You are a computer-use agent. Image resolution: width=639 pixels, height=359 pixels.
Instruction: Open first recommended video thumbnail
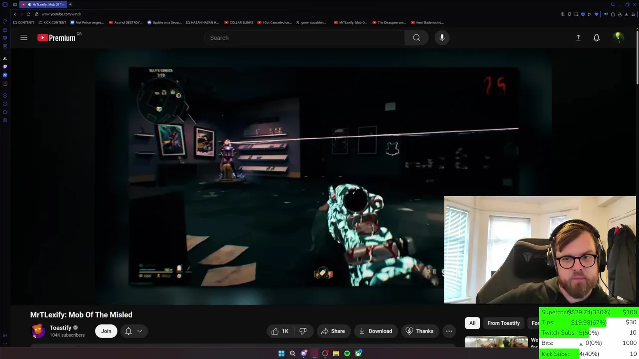tap(496, 342)
